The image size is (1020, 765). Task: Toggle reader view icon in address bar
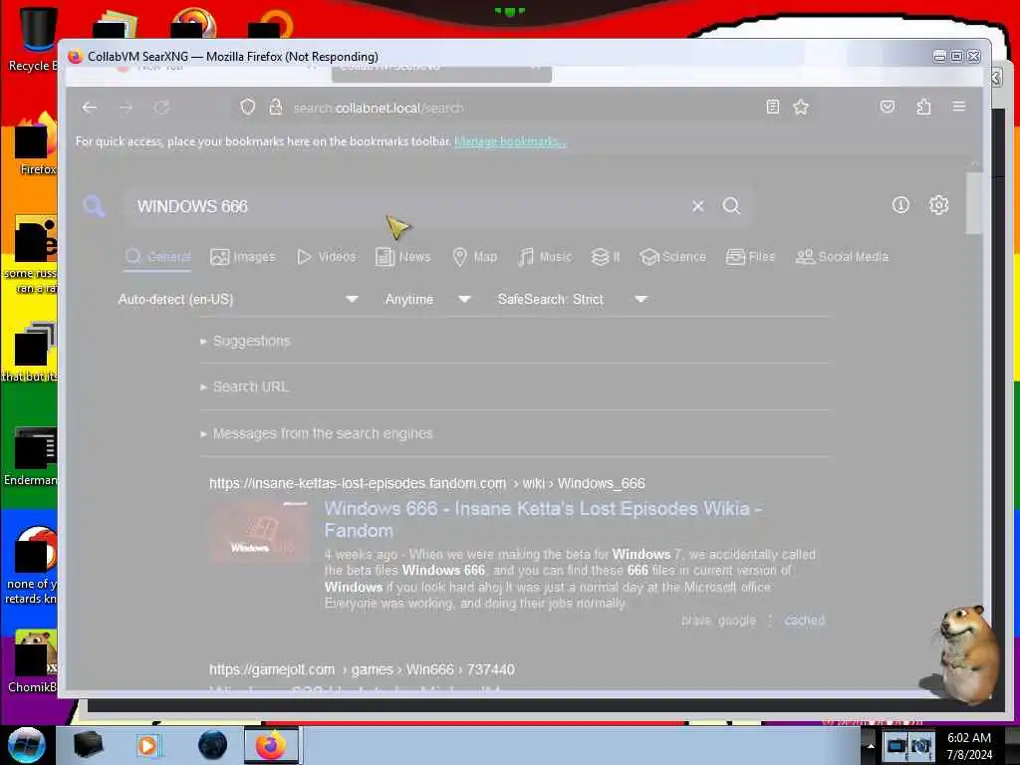772,107
